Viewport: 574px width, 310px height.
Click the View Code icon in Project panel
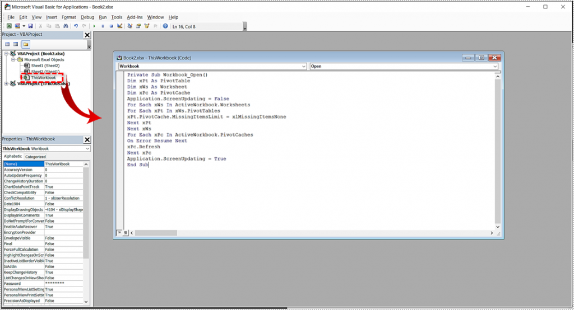7,44
